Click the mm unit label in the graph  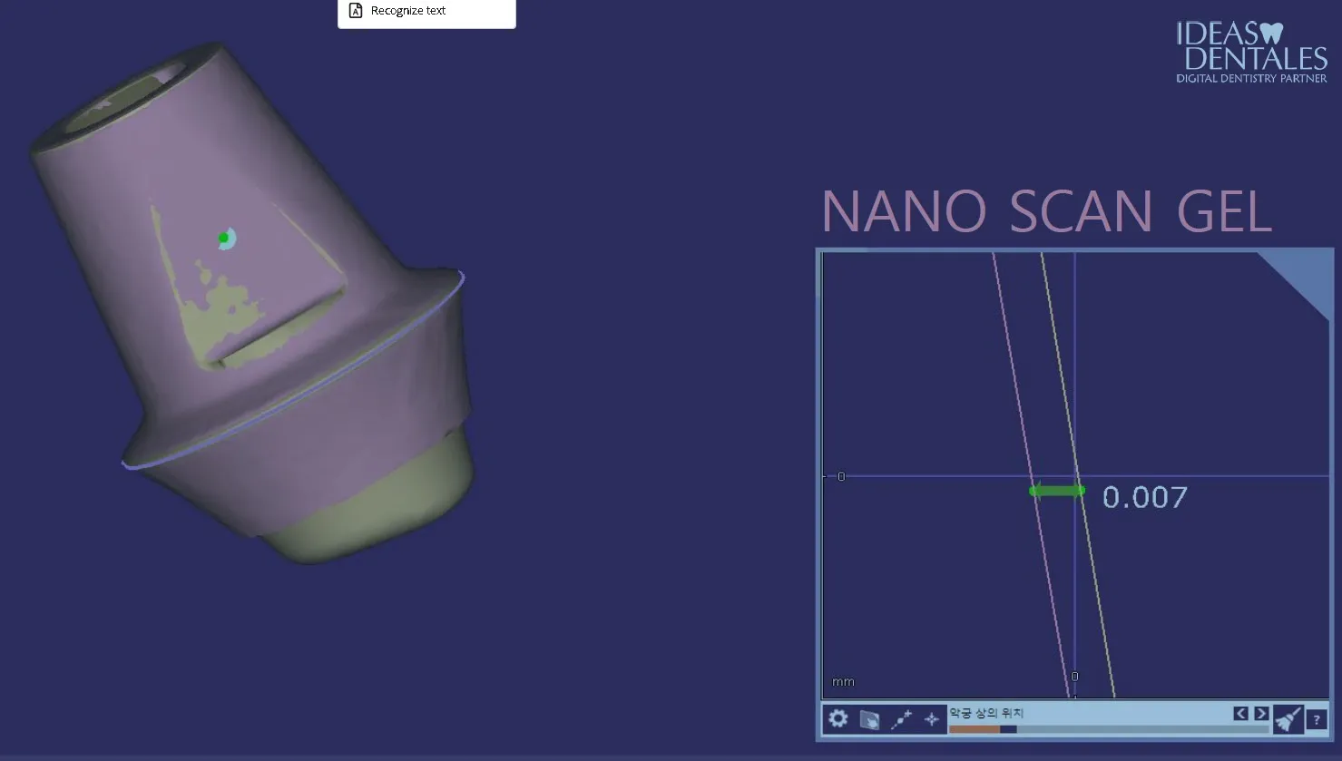pyautogui.click(x=843, y=682)
